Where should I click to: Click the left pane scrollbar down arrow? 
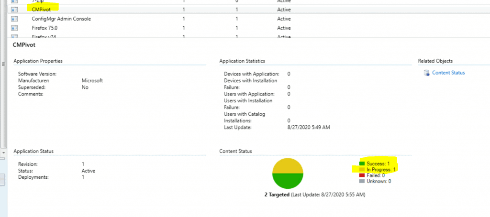3,152
